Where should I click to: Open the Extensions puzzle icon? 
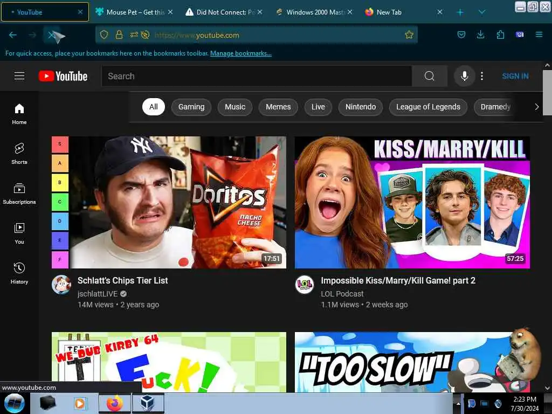pyautogui.click(x=500, y=34)
